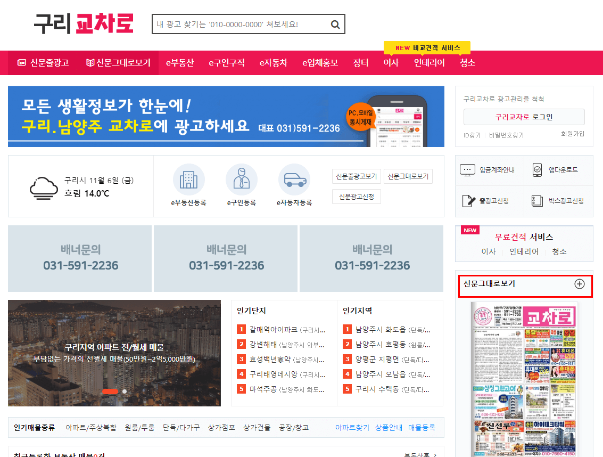Open 효성백년家약 in 인기단지
This screenshot has height=457, width=603.
[x=287, y=360]
